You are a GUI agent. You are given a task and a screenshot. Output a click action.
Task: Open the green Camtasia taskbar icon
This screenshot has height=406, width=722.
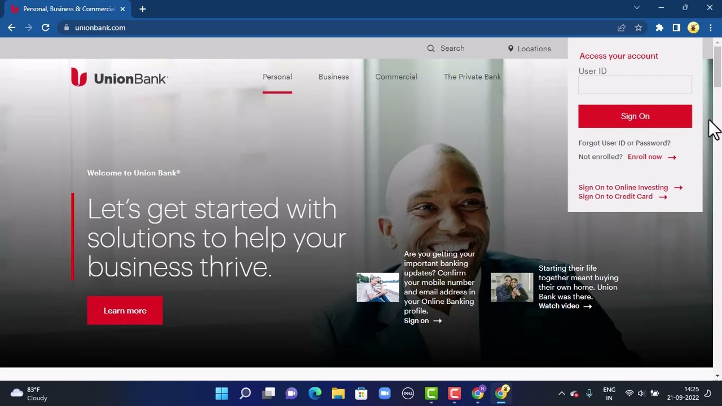(431, 394)
